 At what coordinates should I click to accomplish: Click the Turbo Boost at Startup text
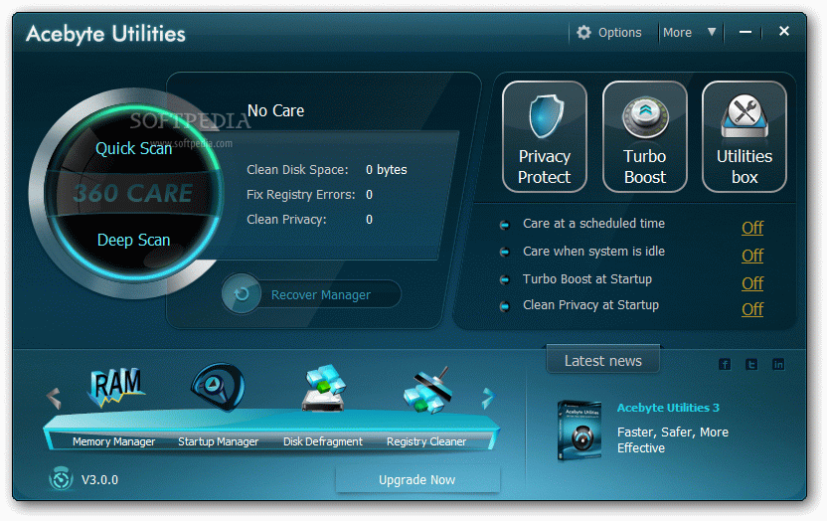coord(587,279)
